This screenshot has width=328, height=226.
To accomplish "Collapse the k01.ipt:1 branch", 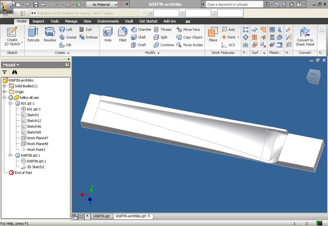I will 10,103.
